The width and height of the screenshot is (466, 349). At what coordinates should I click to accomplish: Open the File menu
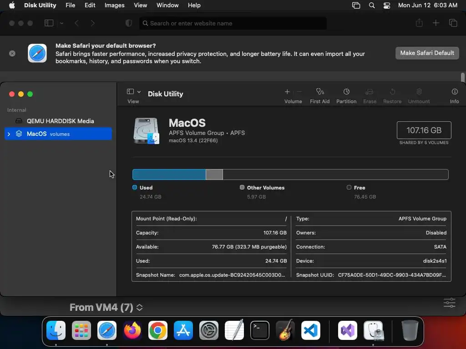click(71, 5)
